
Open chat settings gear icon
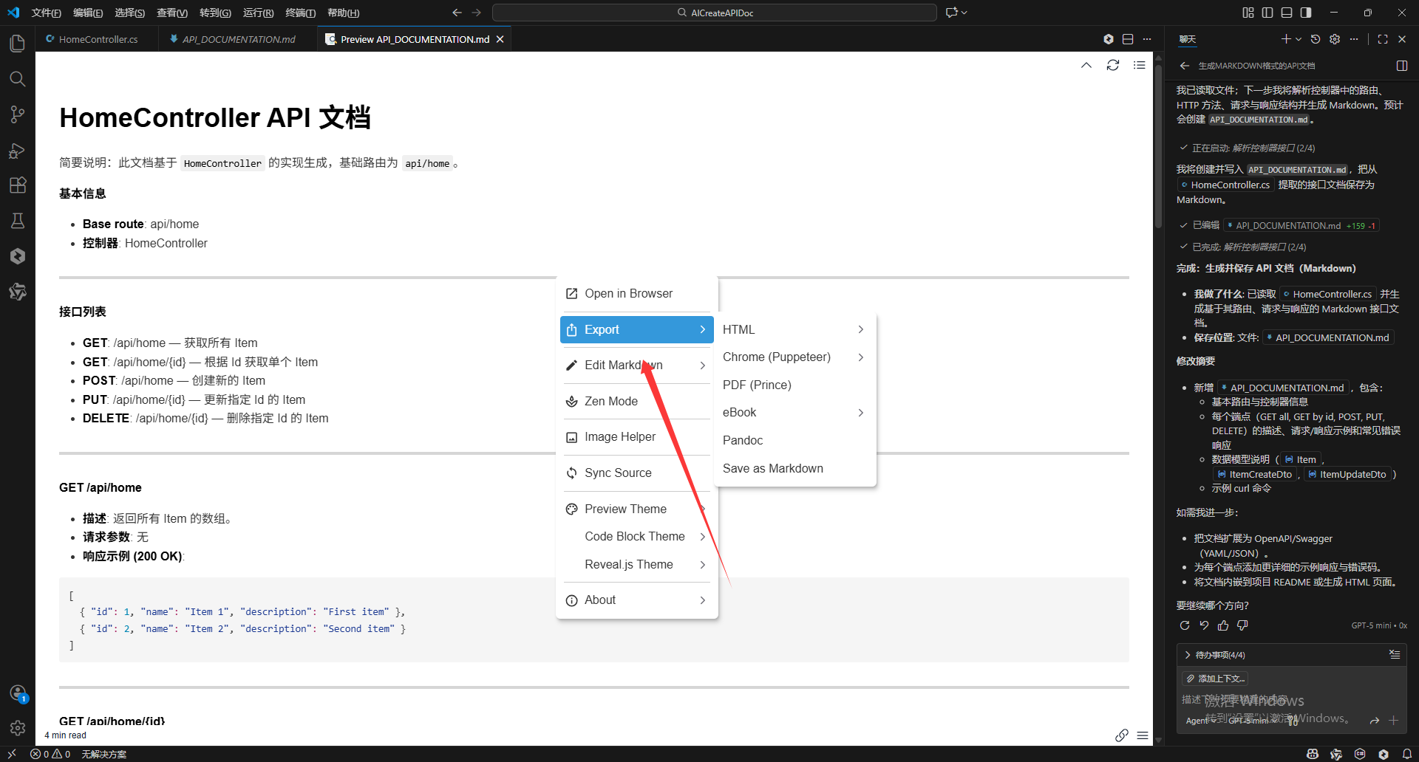click(x=1335, y=39)
